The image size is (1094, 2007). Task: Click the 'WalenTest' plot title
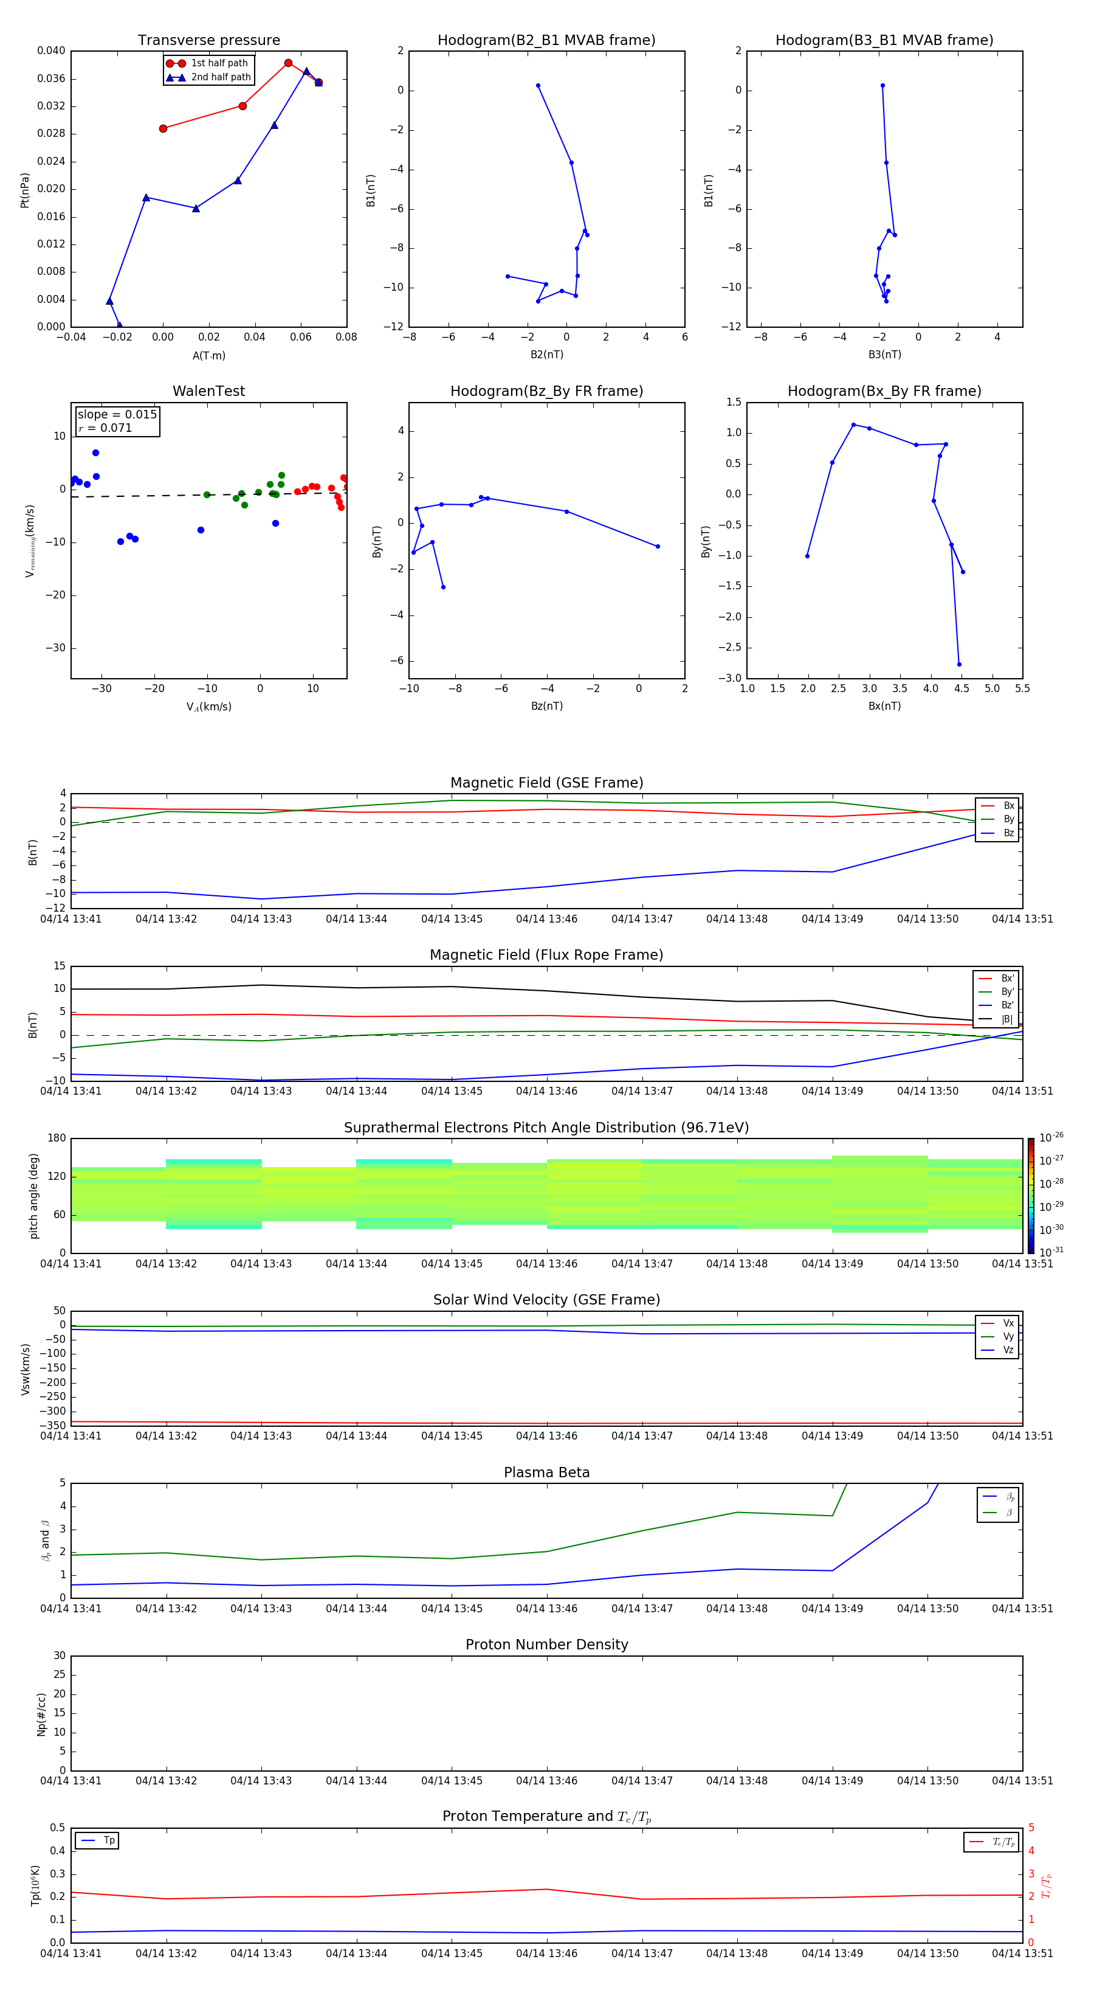pyautogui.click(x=208, y=391)
